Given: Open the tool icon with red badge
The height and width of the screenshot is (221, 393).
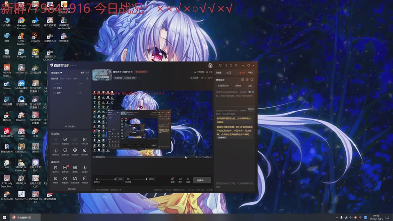Looking at the screenshot, I should (x=65, y=169).
